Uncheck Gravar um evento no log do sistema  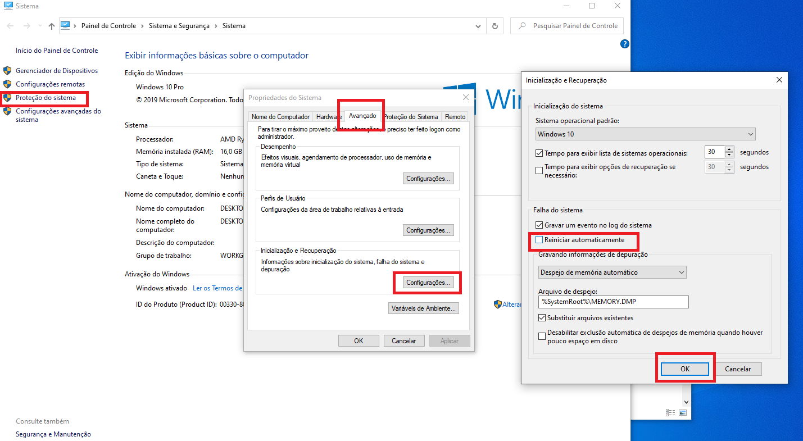tap(539, 225)
